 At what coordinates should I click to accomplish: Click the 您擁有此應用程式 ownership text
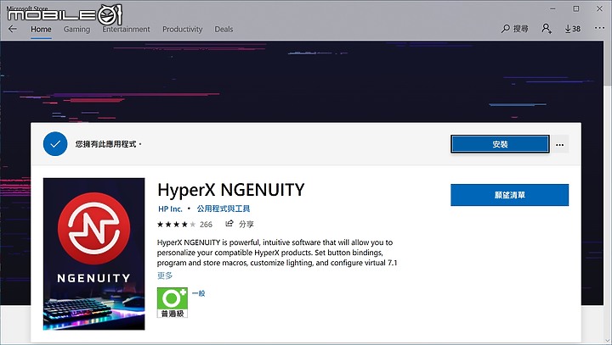click(x=108, y=144)
